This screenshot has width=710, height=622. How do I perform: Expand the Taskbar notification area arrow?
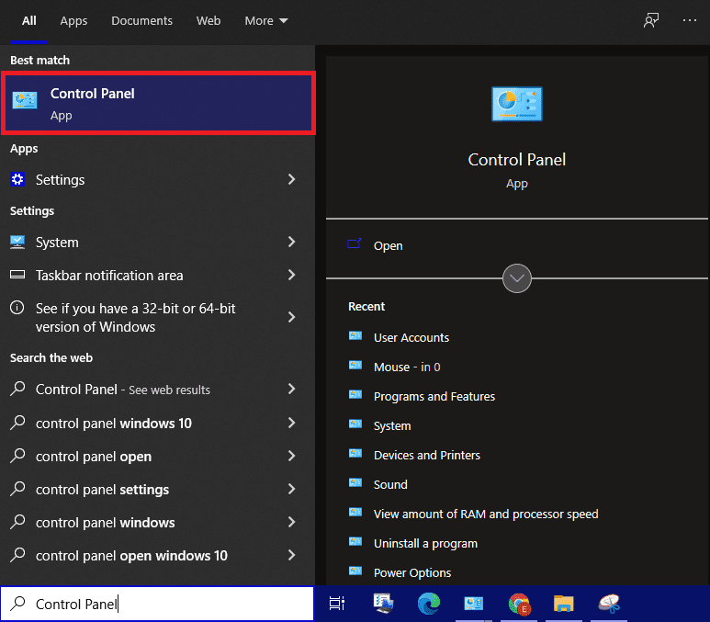[x=291, y=275]
